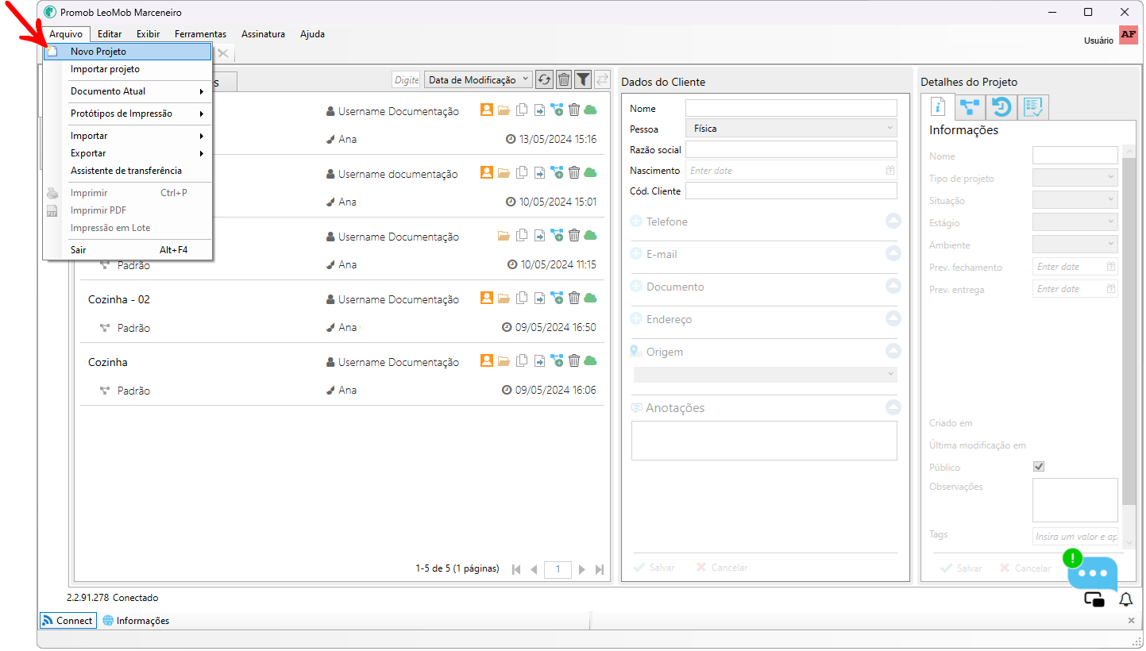
Task: Click the Anotações text box
Action: pos(764,441)
